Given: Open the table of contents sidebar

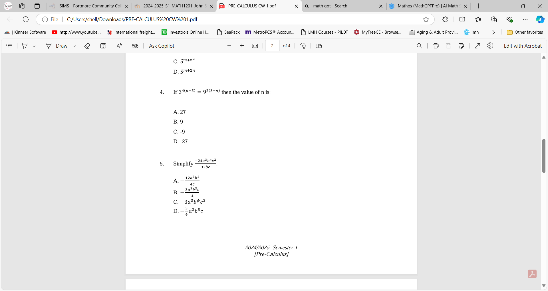Looking at the screenshot, I should tap(9, 46).
